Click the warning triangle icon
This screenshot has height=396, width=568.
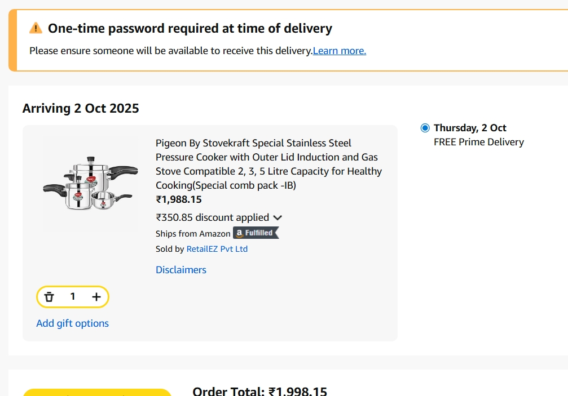pyautogui.click(x=34, y=26)
